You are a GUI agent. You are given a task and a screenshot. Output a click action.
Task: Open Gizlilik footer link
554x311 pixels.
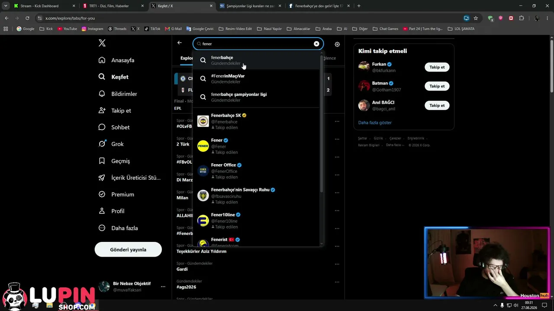[x=378, y=138]
